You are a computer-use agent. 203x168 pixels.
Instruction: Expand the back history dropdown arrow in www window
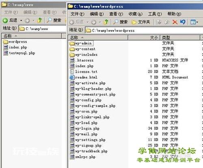[x=21, y=21]
